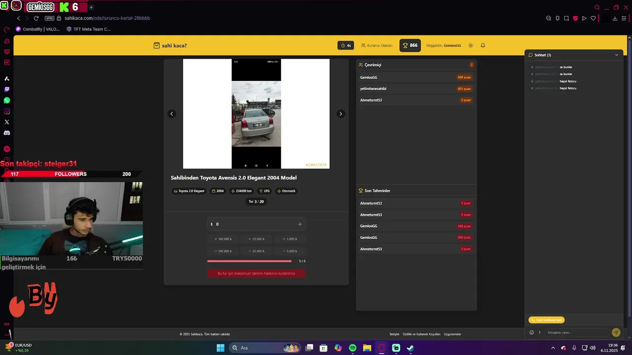Take a snapshot with browser capture icon

click(566, 18)
